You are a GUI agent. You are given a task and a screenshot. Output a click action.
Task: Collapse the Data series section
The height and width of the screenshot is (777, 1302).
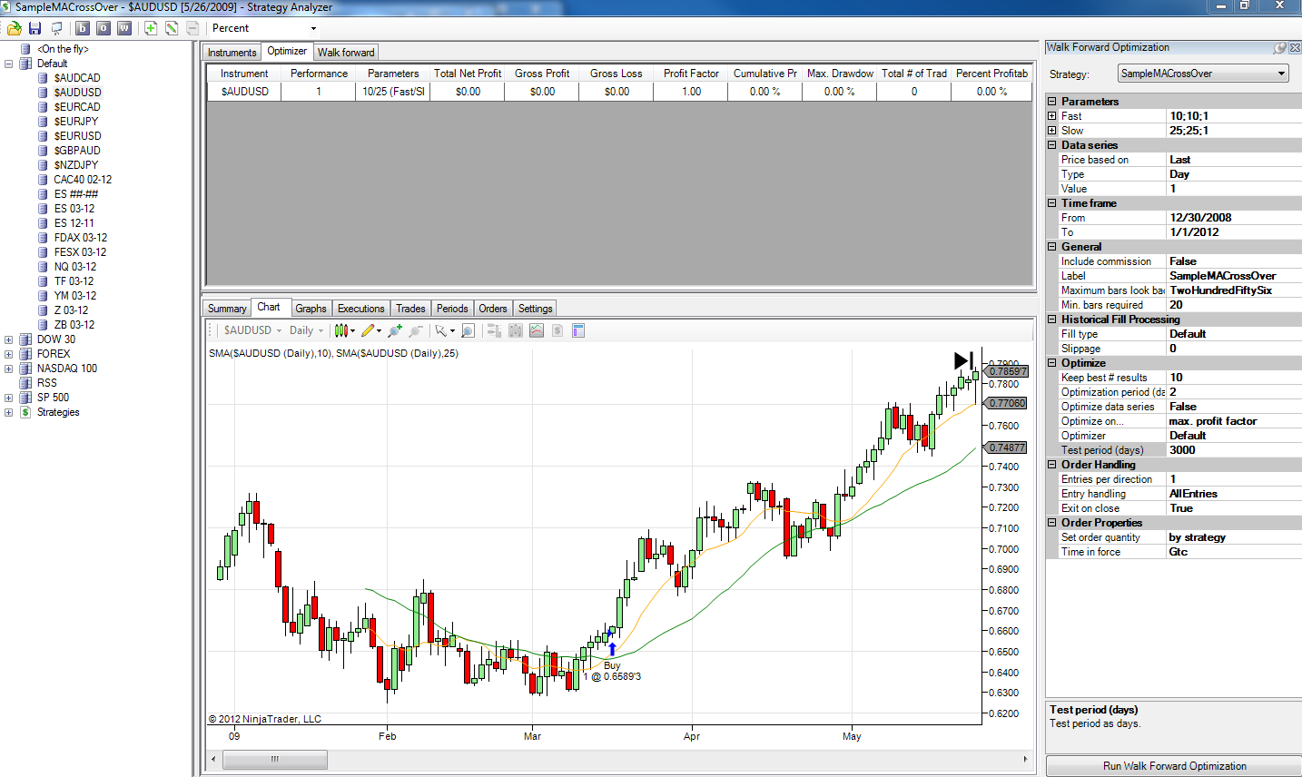pos(1052,145)
